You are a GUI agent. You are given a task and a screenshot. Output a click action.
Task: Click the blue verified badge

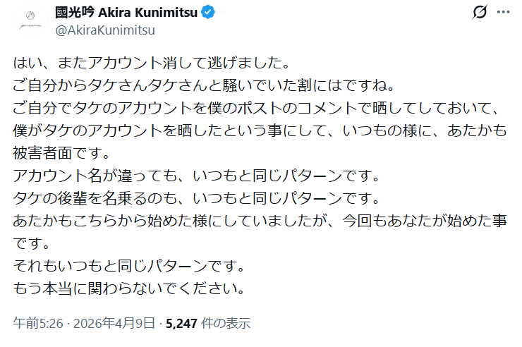tap(209, 12)
